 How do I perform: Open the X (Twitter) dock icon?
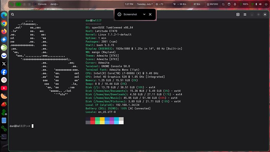tap(4, 64)
